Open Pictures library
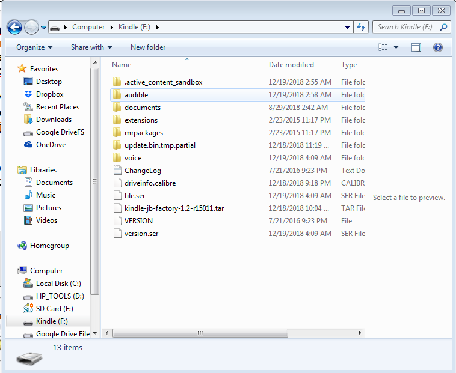Viewport: 456px width, 373px height. pos(49,208)
